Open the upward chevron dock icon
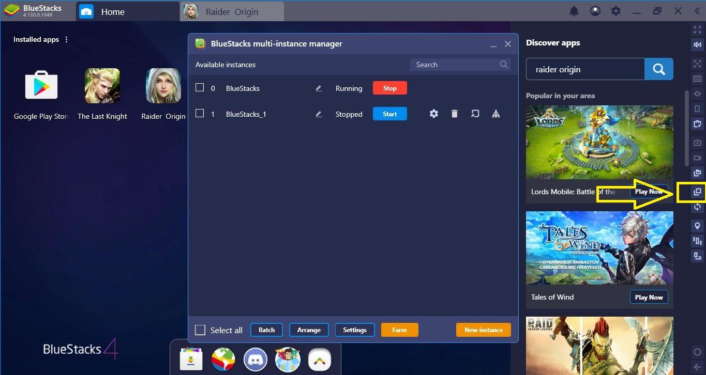The width and height of the screenshot is (706, 375). click(x=320, y=360)
